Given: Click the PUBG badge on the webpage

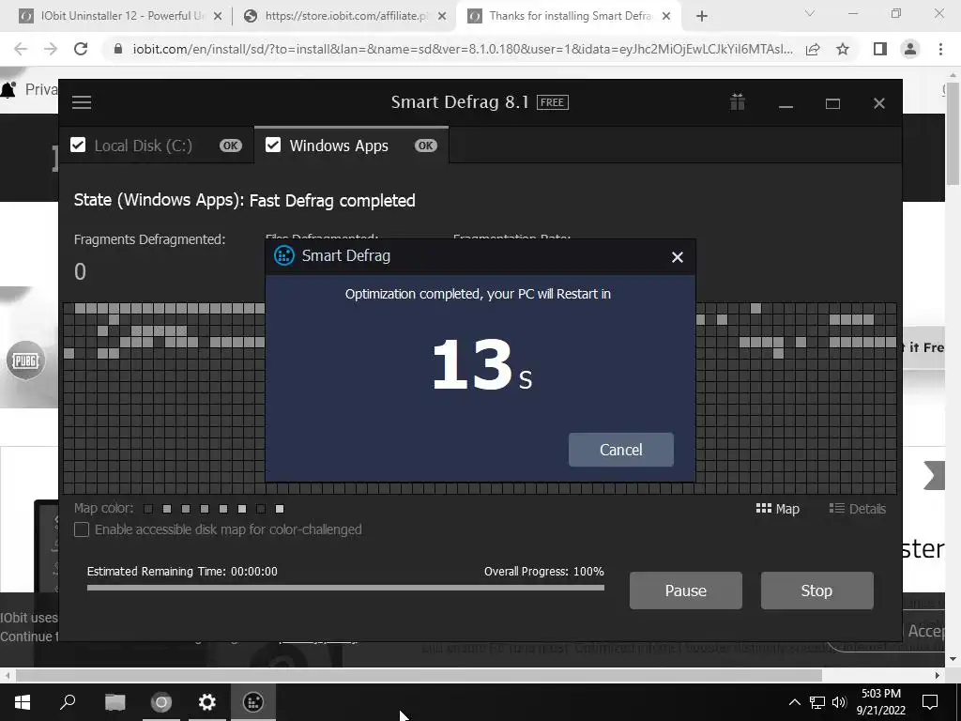Looking at the screenshot, I should pyautogui.click(x=25, y=360).
